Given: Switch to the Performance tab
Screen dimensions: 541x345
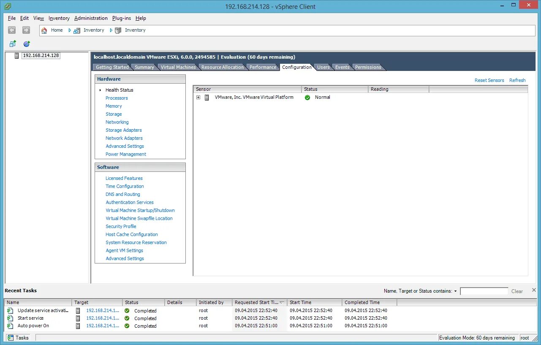Looking at the screenshot, I should click(263, 67).
